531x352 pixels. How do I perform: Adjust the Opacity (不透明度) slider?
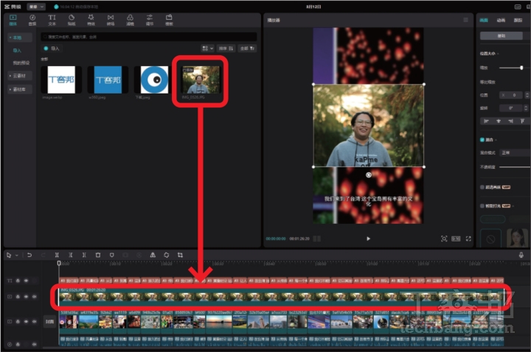coord(515,167)
